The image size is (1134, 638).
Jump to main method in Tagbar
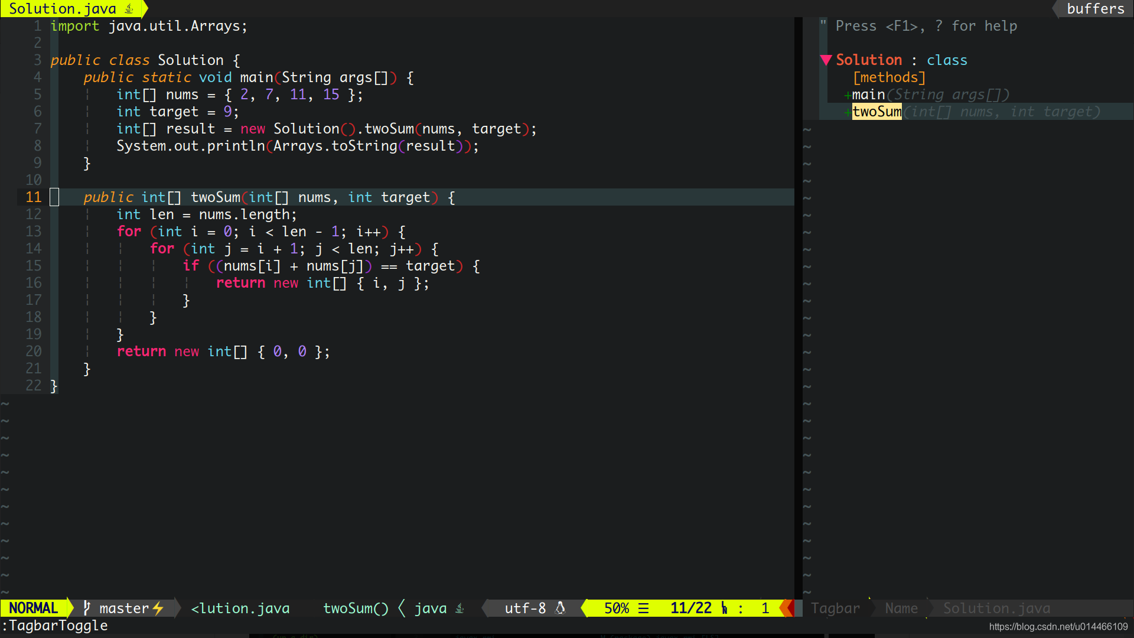click(868, 95)
